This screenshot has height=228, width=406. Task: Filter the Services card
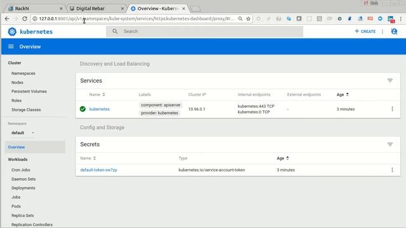[x=390, y=80]
